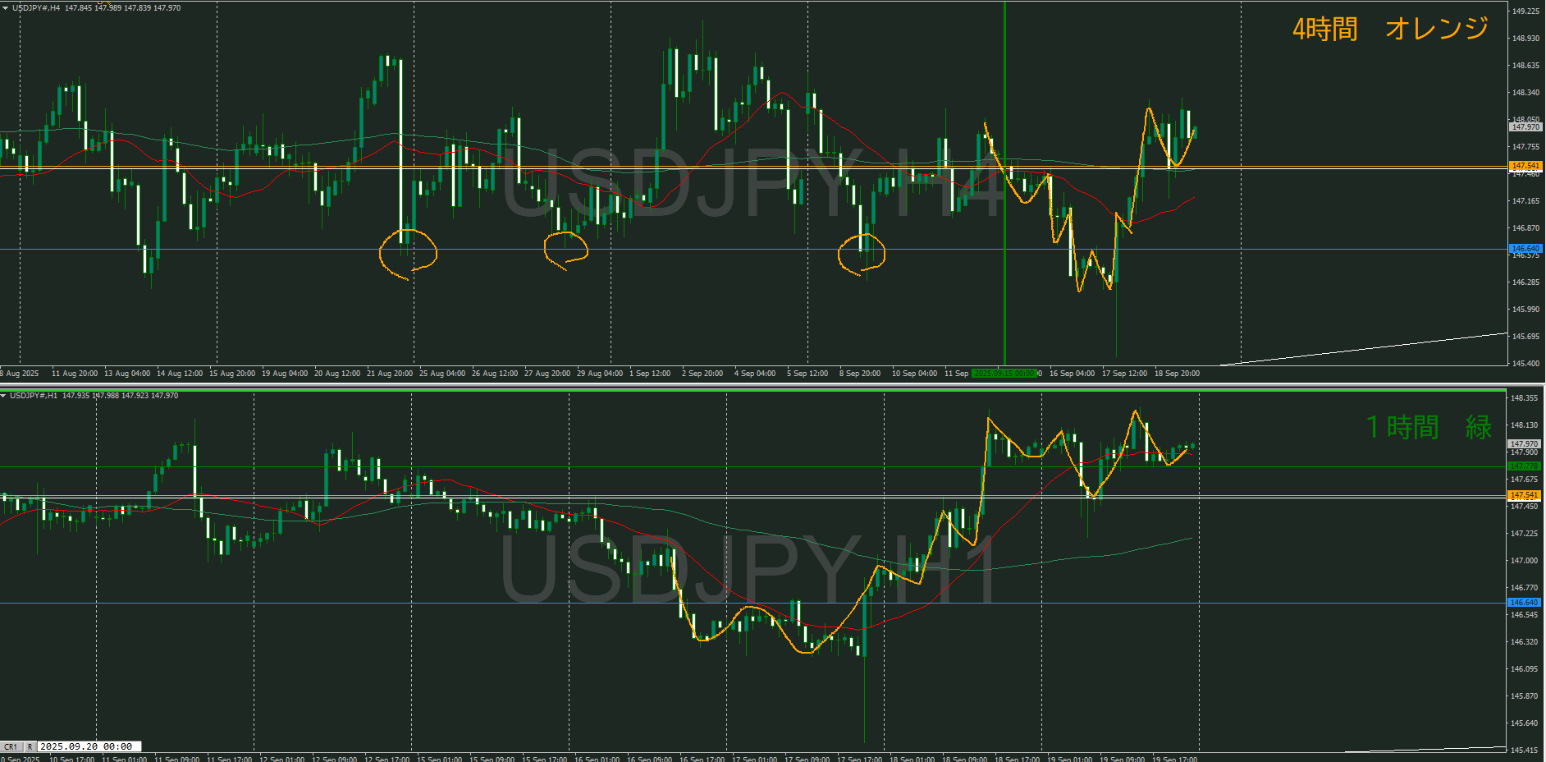Click the '1 Sep 12:00' label on H4 time axis
Screen dimensions: 1546x762
point(649,374)
